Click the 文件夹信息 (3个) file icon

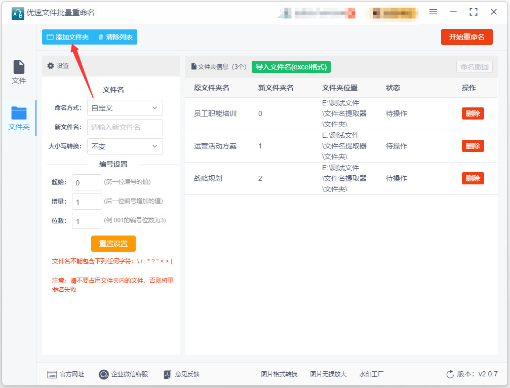click(x=194, y=67)
